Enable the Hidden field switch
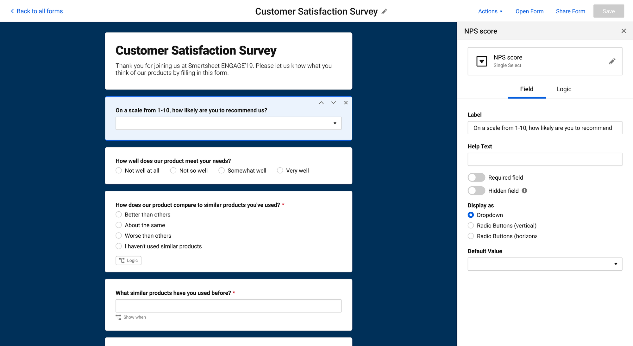This screenshot has width=633, height=346. [476, 191]
